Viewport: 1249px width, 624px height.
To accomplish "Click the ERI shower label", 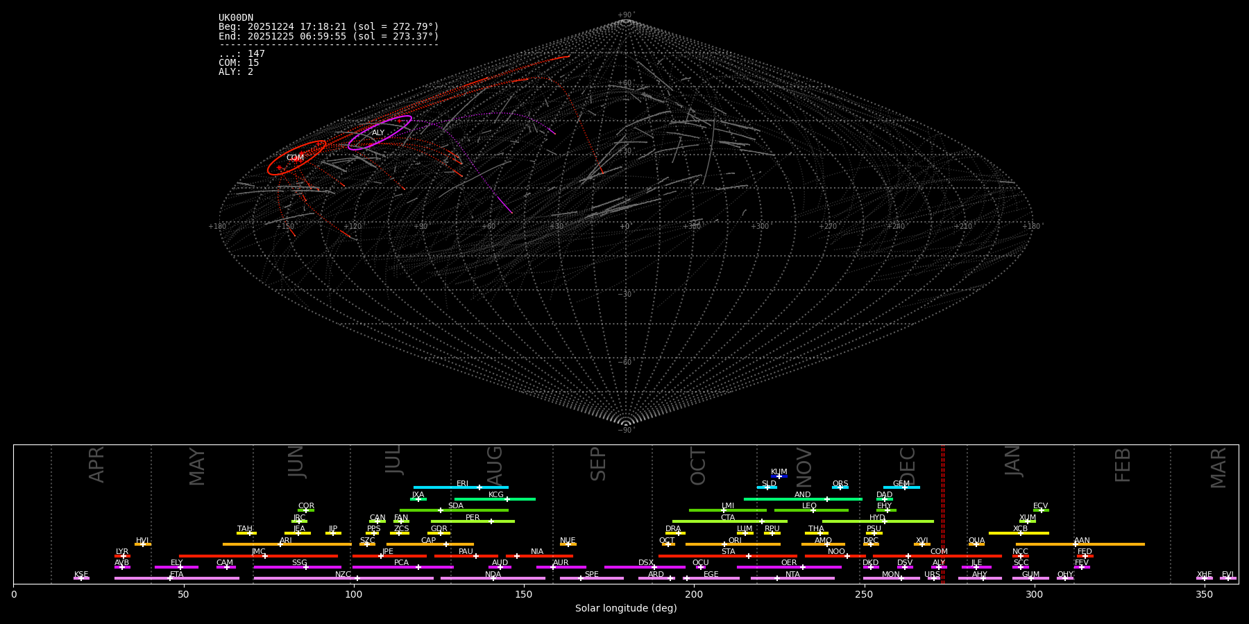I will click(463, 484).
